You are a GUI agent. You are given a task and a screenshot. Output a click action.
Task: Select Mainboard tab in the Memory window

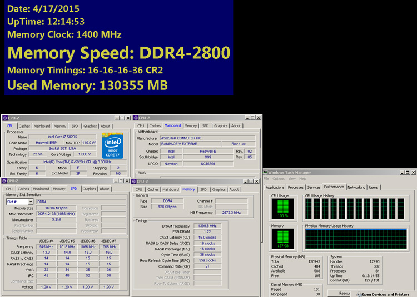[171, 189]
